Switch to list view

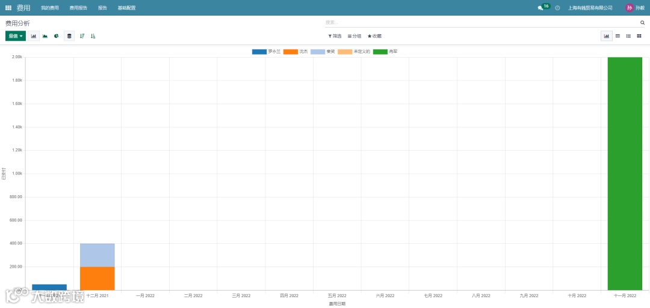[x=628, y=36]
